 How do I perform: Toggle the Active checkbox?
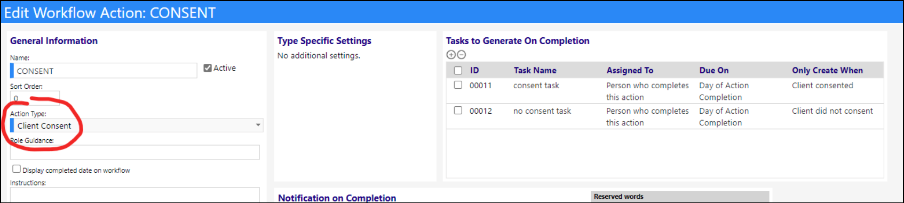[208, 68]
